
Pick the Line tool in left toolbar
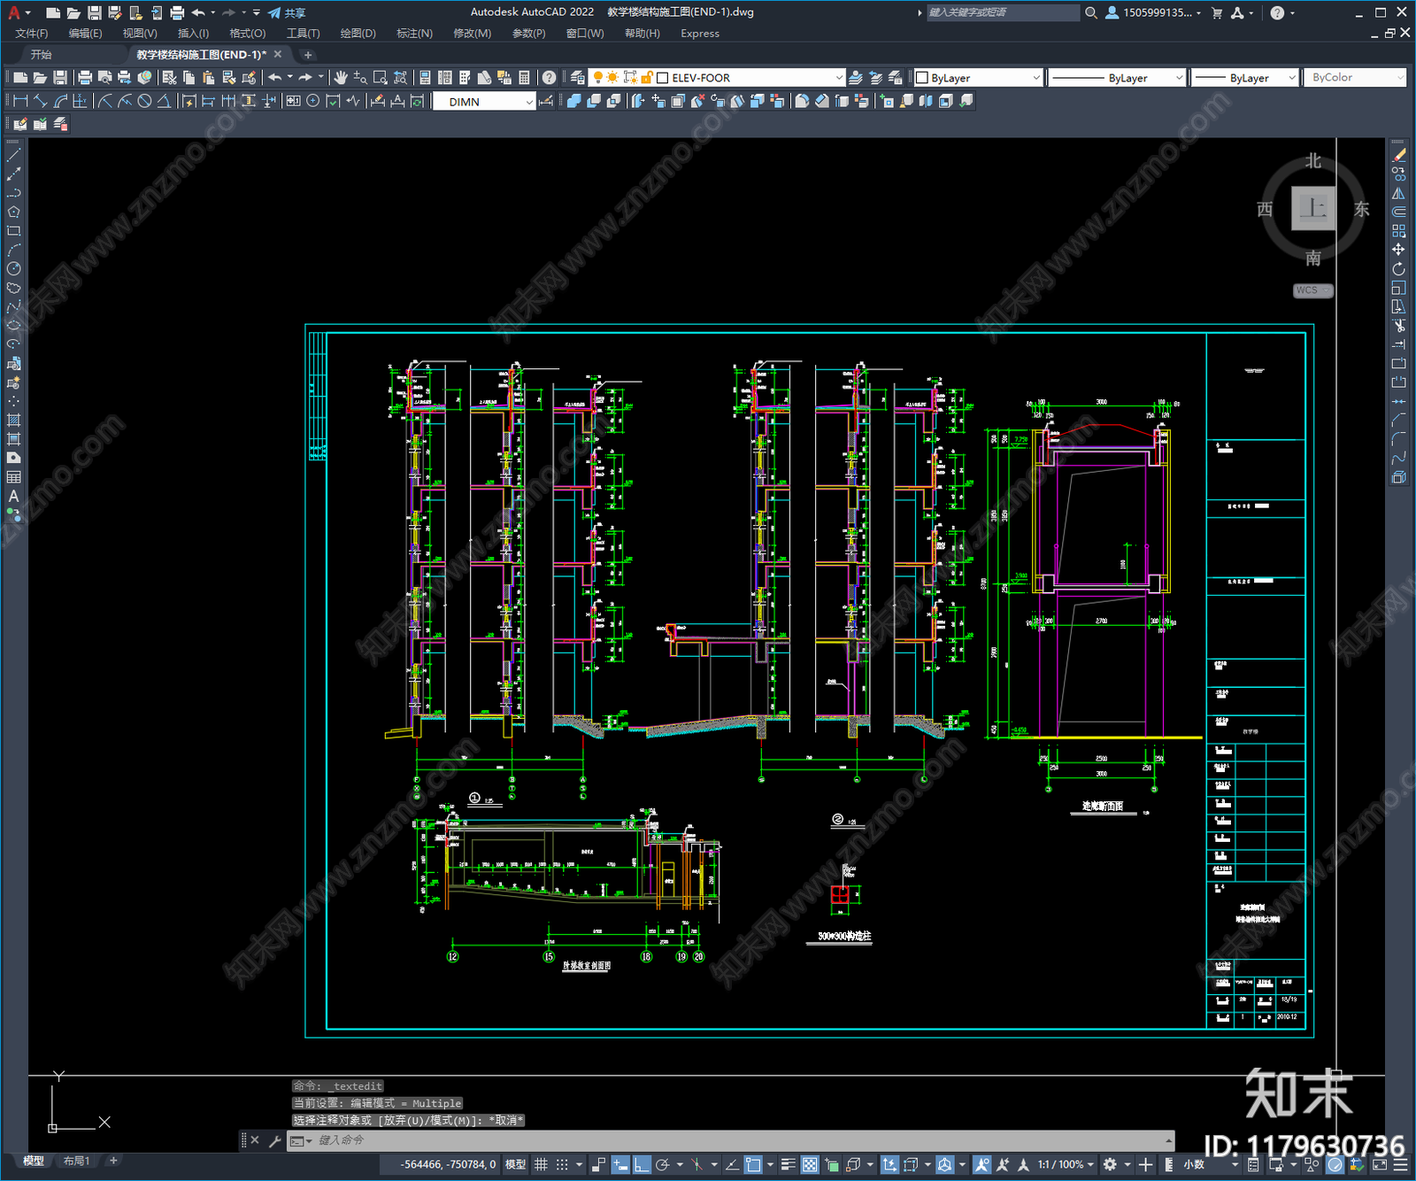(x=13, y=155)
